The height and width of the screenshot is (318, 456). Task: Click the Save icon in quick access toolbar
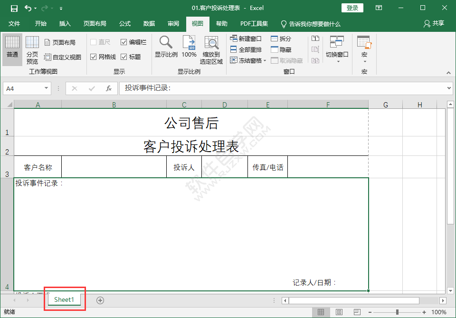[x=13, y=8]
